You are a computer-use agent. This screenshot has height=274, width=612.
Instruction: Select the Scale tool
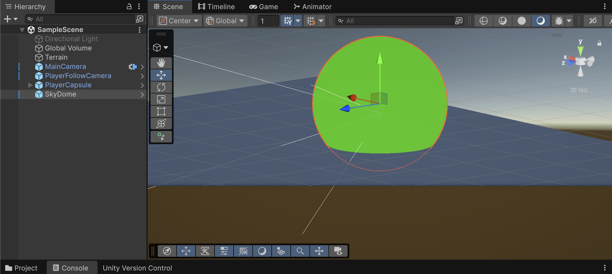click(161, 99)
